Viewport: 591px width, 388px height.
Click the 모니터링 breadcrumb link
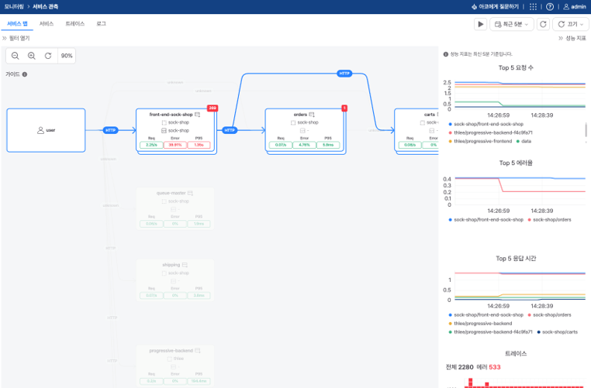14,7
